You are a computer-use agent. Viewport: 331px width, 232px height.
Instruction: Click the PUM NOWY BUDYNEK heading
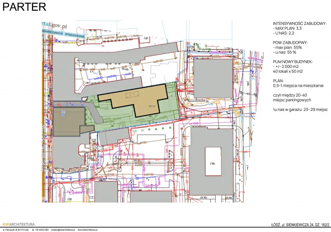pos(293,62)
